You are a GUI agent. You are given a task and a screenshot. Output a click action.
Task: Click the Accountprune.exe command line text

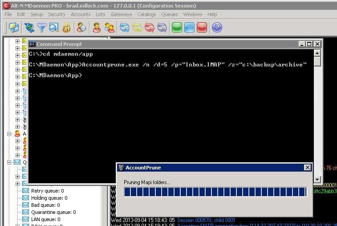click(x=194, y=65)
